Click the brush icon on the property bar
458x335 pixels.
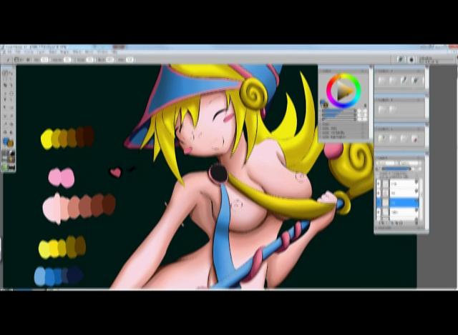[x=8, y=60]
